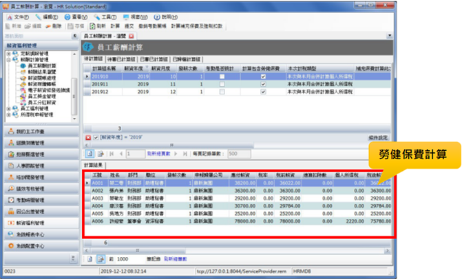Screen dimensions: 462x279
Task: Expand the 員工福利管理 tree node
Action: click(8, 109)
